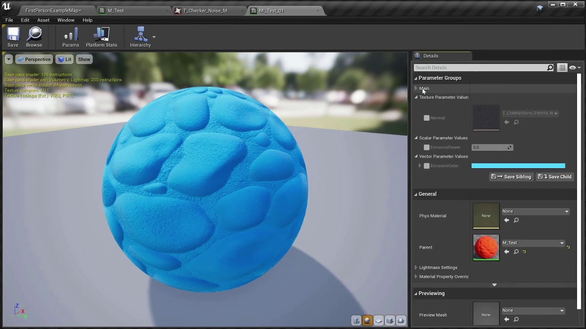Image resolution: width=586 pixels, height=329 pixels.
Task: Use selected asset arrow for Normal texture
Action: (506, 122)
